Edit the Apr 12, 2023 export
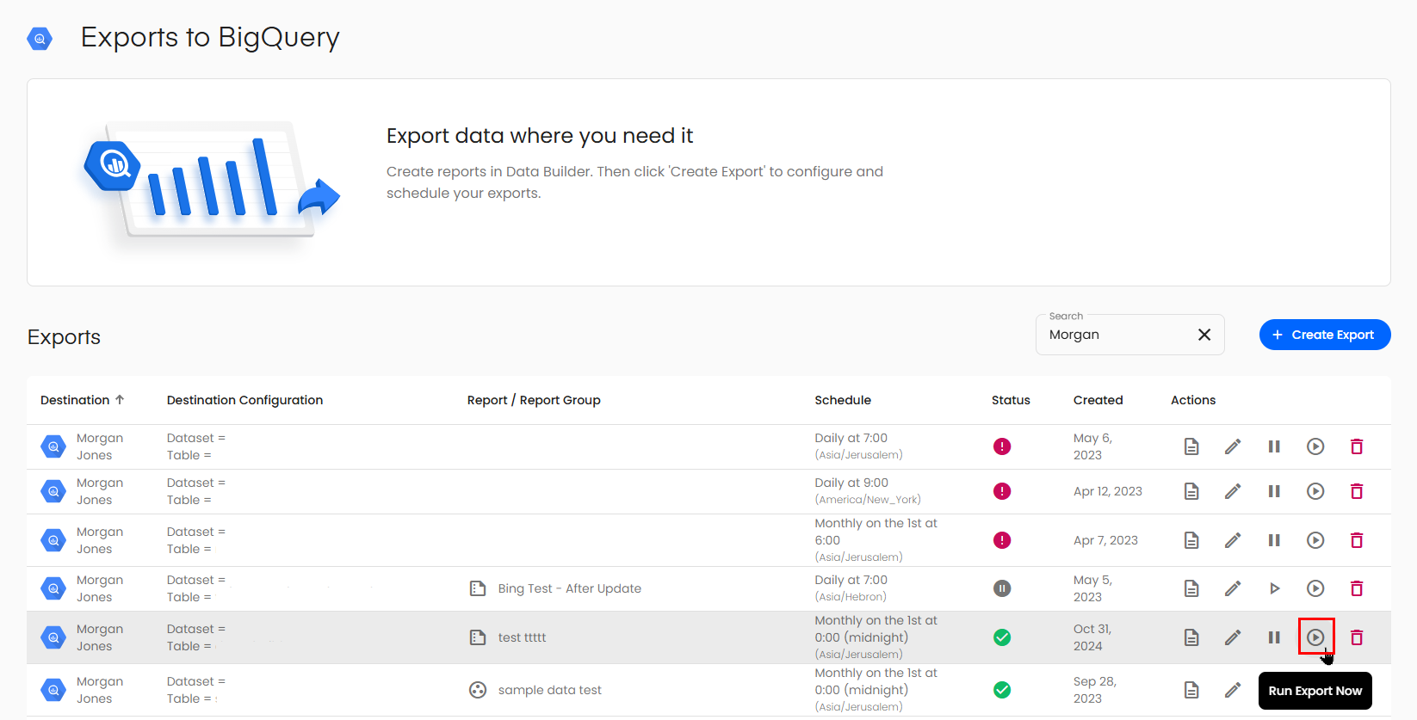This screenshot has height=720, width=1417. pyautogui.click(x=1233, y=491)
